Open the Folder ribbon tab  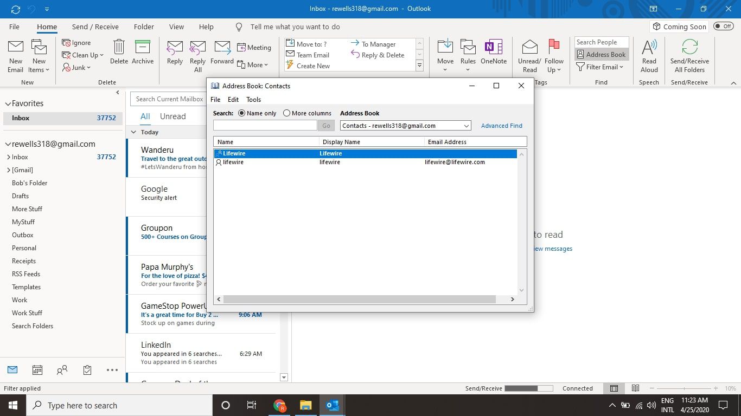click(144, 27)
